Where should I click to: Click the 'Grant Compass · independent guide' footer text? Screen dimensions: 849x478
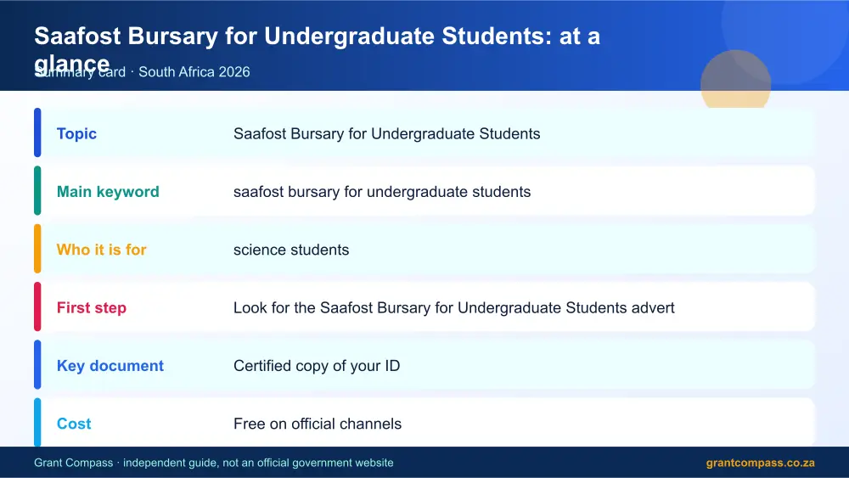pos(213,463)
